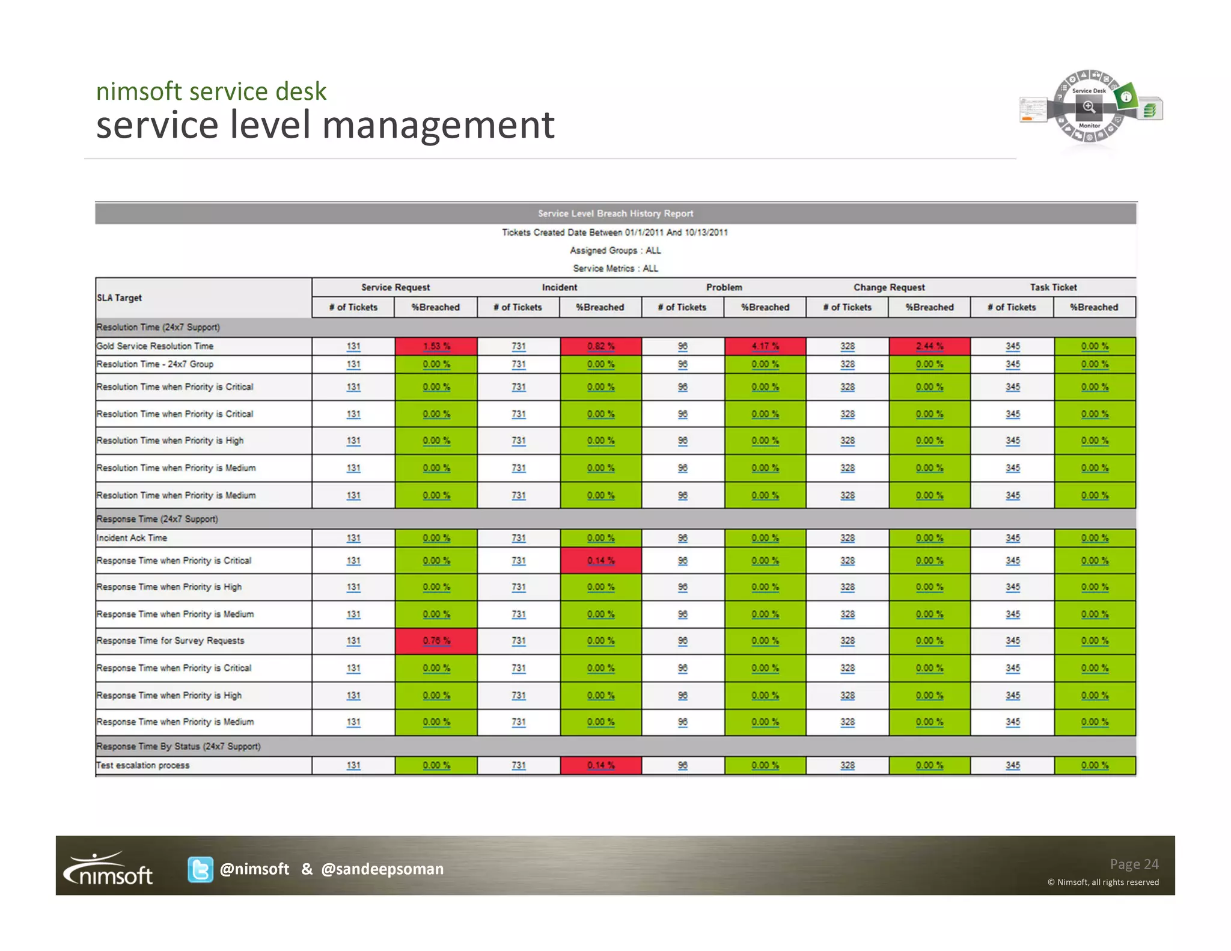
Task: Click the nimsoft service desk green heading
Action: [x=212, y=91]
